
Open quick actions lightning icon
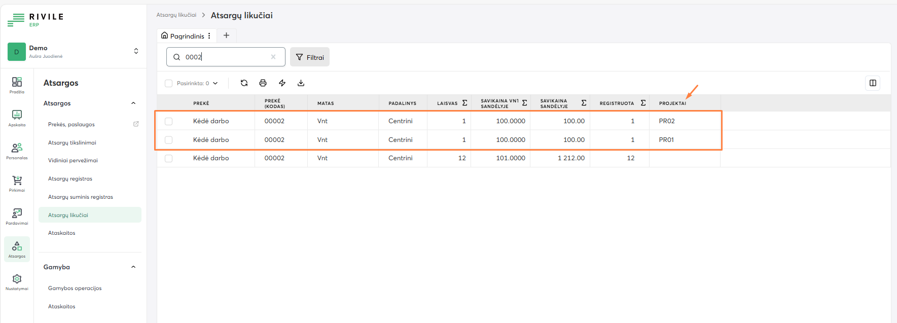pos(282,83)
